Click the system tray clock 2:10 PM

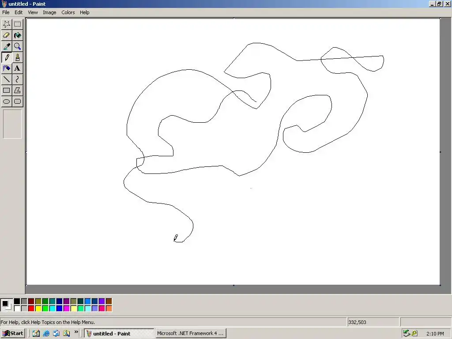(x=435, y=334)
